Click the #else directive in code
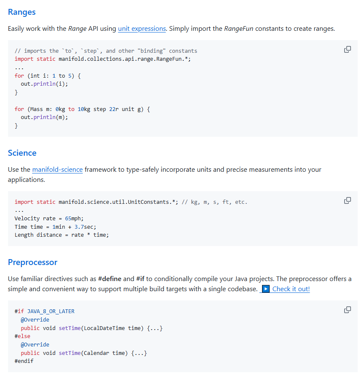The width and height of the screenshot is (364, 376). click(x=22, y=336)
